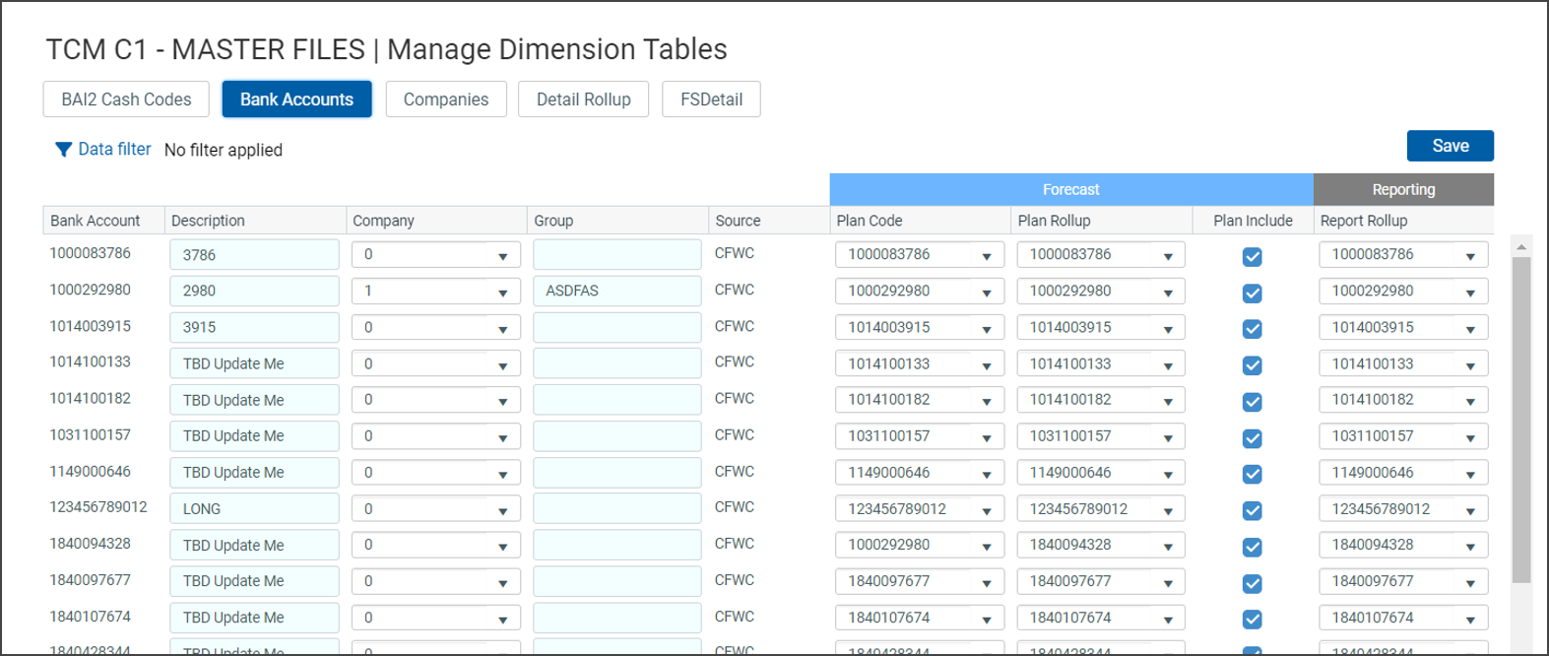Click the No filter applied text
1549x656 pixels.
click(224, 150)
